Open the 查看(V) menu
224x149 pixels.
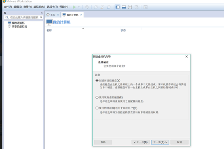point(27,7)
